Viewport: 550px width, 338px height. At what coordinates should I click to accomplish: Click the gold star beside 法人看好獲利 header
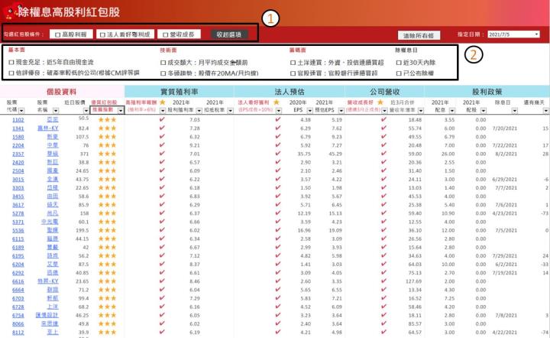[277, 102]
